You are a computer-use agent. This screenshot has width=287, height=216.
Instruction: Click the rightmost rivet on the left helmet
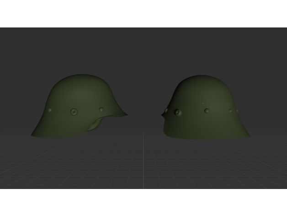click(x=101, y=109)
